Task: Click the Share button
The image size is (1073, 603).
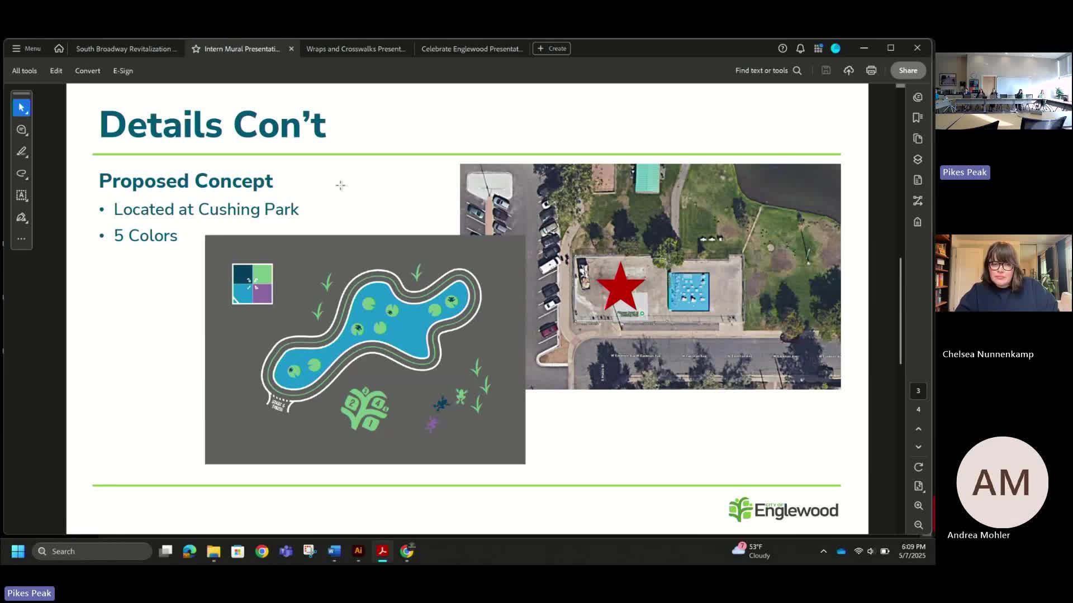Action: [908, 70]
